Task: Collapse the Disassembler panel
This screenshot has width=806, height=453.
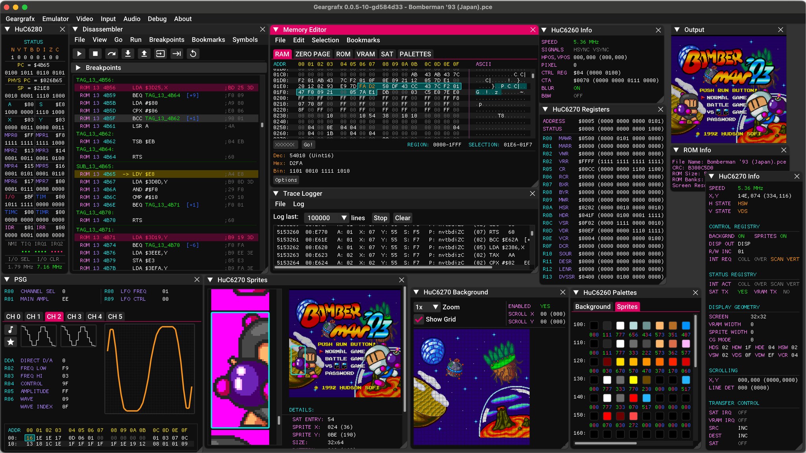Action: click(75, 29)
